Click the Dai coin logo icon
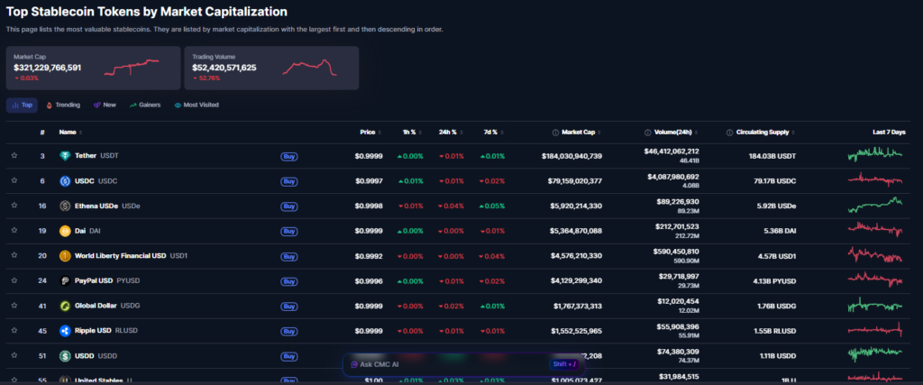The height and width of the screenshot is (385, 923). pos(65,231)
